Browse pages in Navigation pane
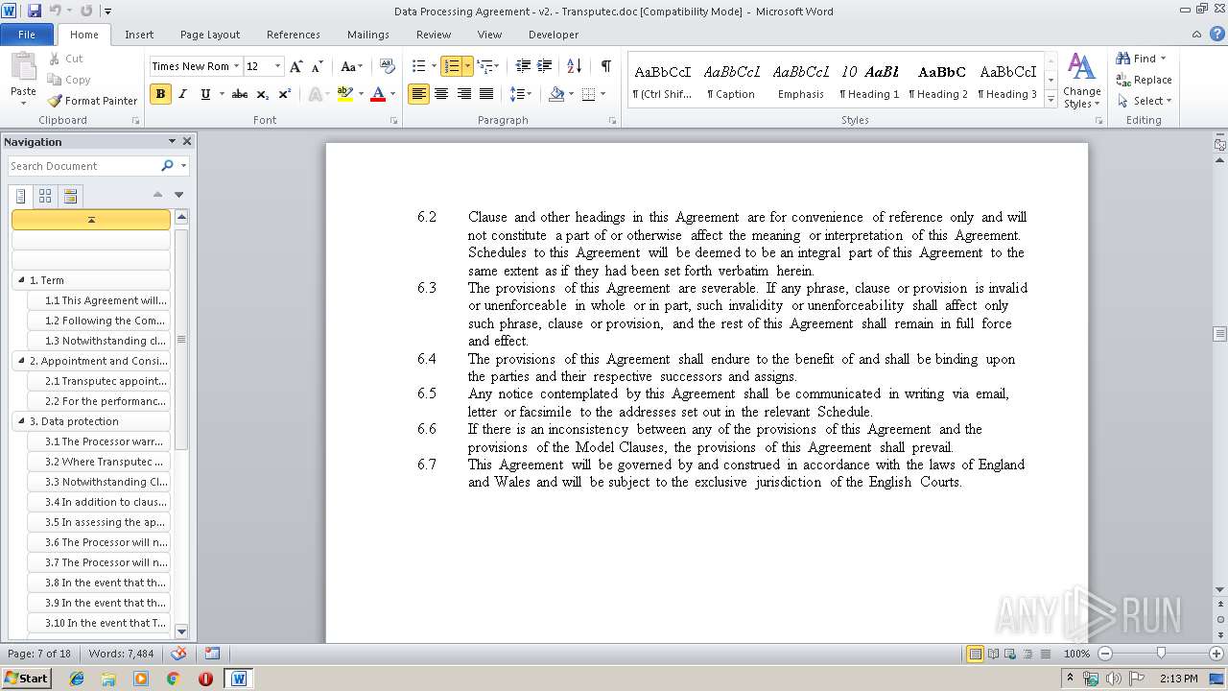The width and height of the screenshot is (1228, 691). coord(45,196)
